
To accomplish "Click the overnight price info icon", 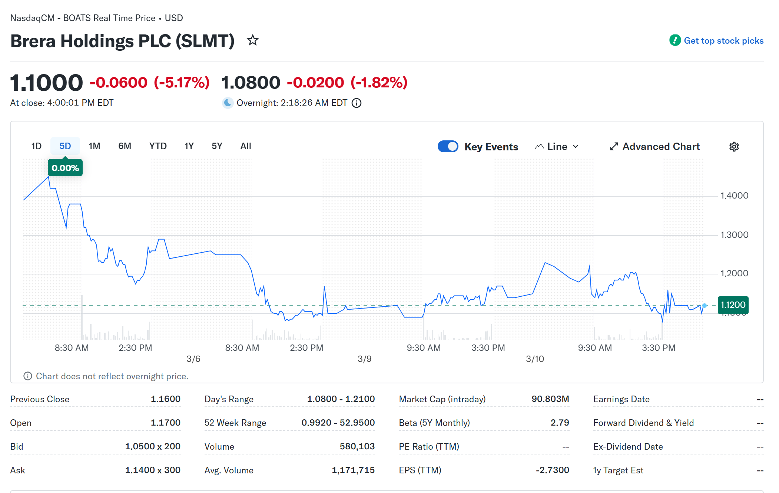I will 357,103.
